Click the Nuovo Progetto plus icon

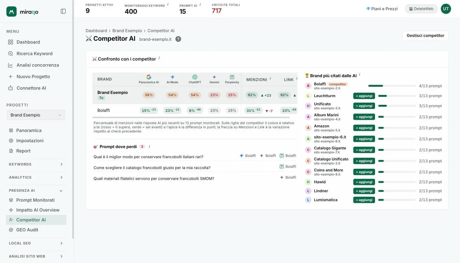click(x=11, y=77)
